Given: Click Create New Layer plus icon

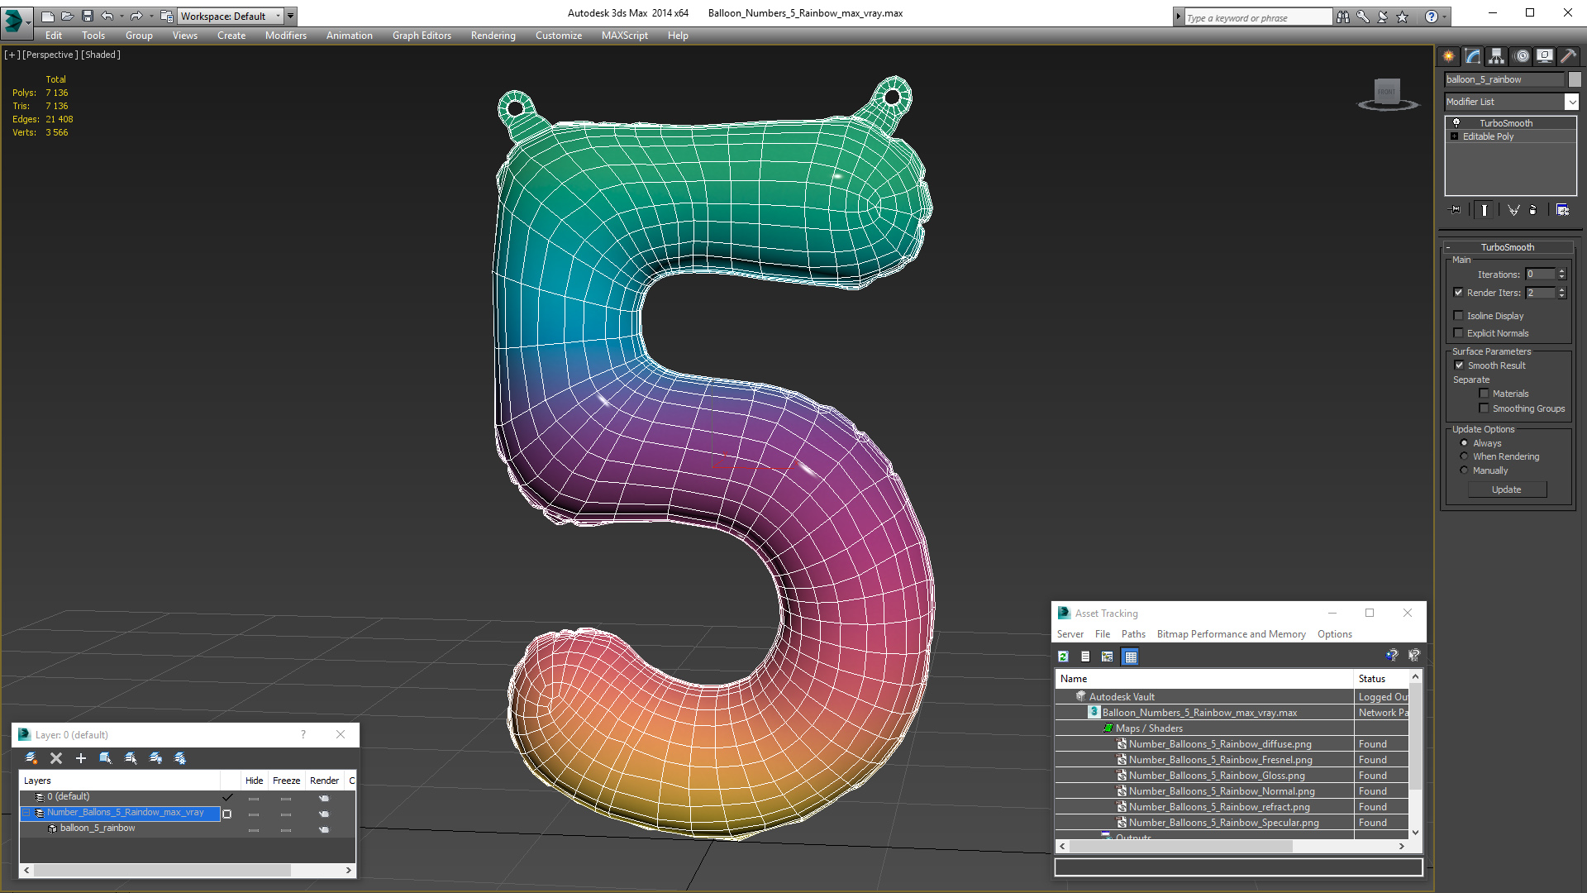Looking at the screenshot, I should 81,758.
